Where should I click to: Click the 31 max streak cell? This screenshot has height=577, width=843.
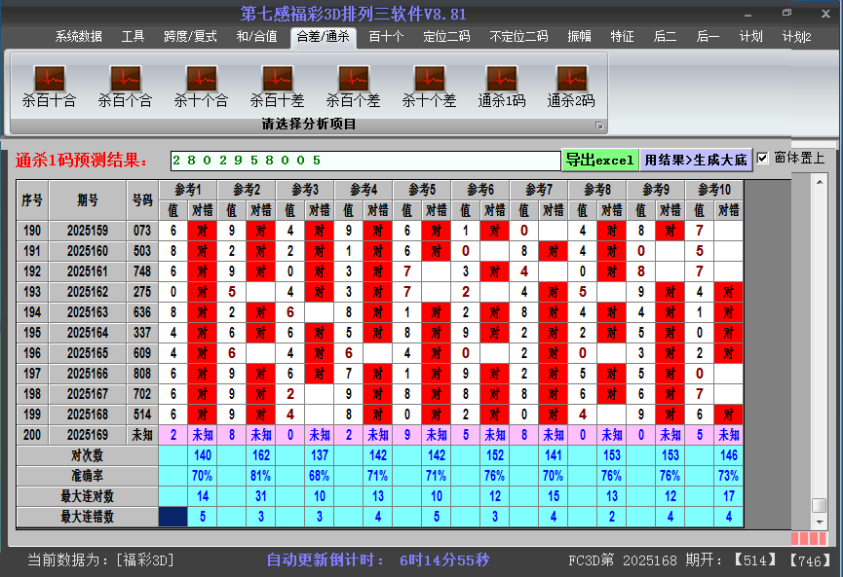click(x=261, y=496)
